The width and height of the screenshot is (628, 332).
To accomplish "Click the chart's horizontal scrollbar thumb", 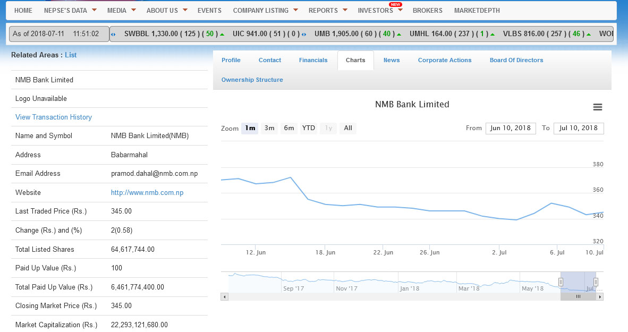I will pos(579,297).
